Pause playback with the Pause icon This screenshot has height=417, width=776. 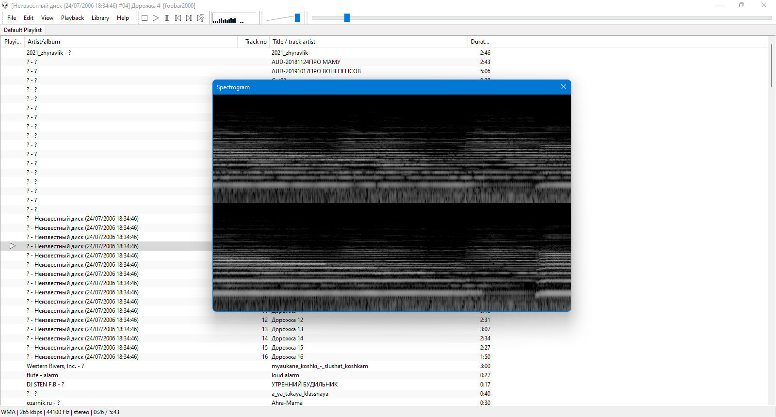pos(167,18)
